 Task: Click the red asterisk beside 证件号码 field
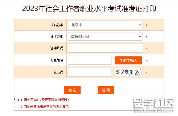point(147,49)
